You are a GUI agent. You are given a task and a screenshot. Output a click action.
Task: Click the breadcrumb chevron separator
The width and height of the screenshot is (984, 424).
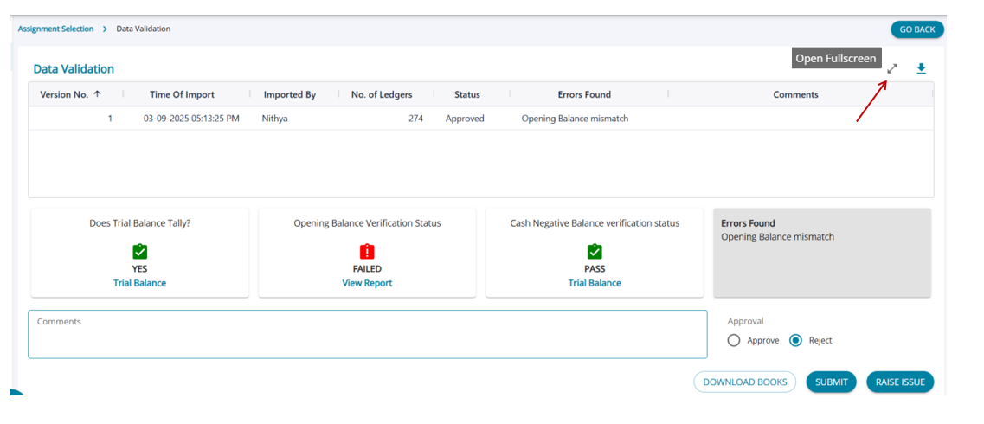[x=105, y=29]
